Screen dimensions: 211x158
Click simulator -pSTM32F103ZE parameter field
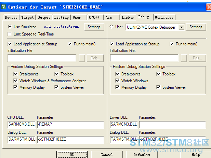tap(70, 140)
